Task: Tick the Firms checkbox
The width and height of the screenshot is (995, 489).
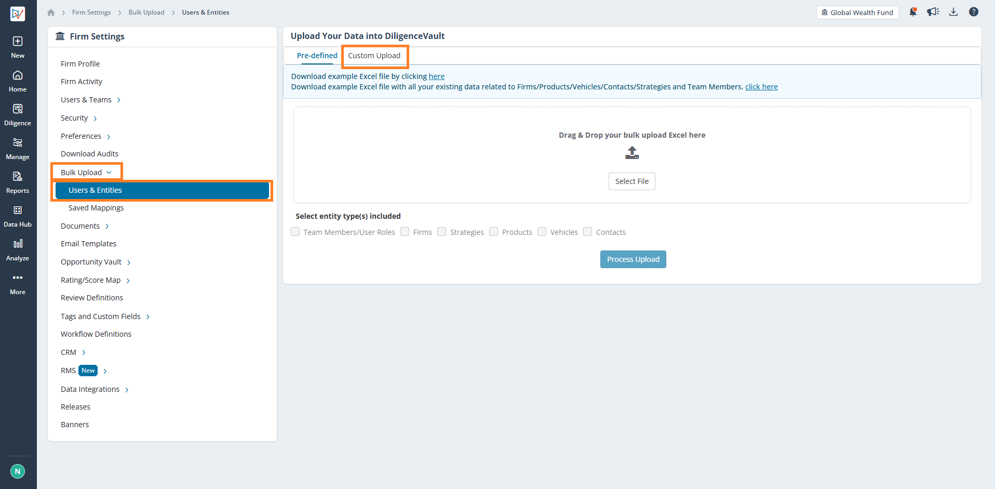Action: pos(405,232)
